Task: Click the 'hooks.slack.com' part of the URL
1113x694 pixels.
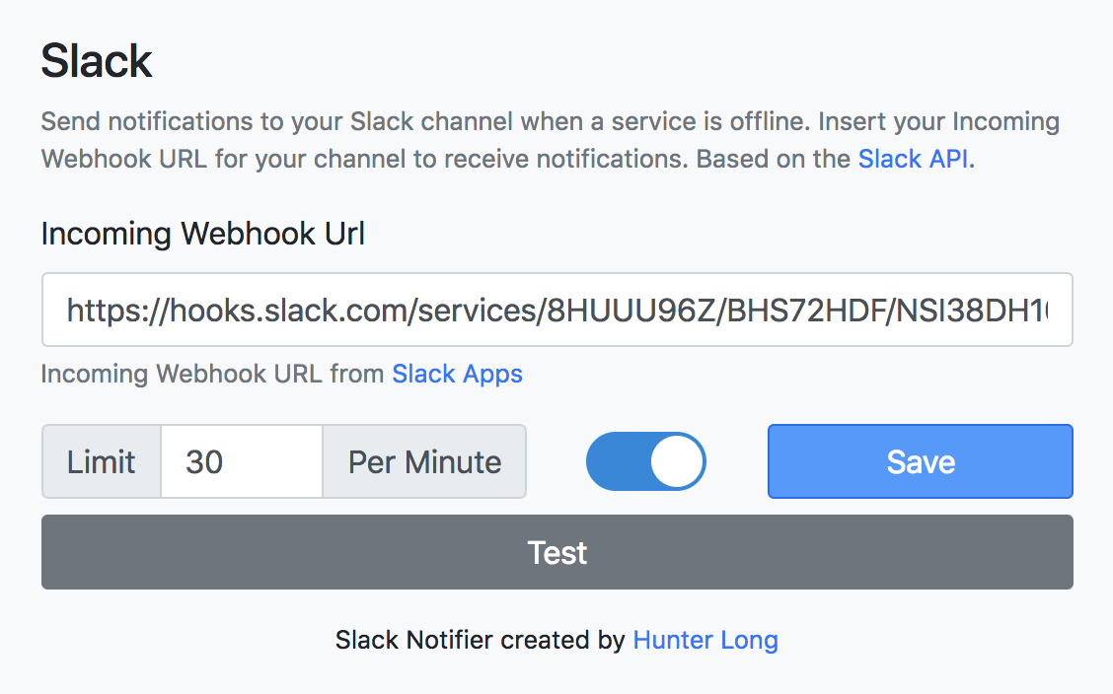Action: coord(287,312)
